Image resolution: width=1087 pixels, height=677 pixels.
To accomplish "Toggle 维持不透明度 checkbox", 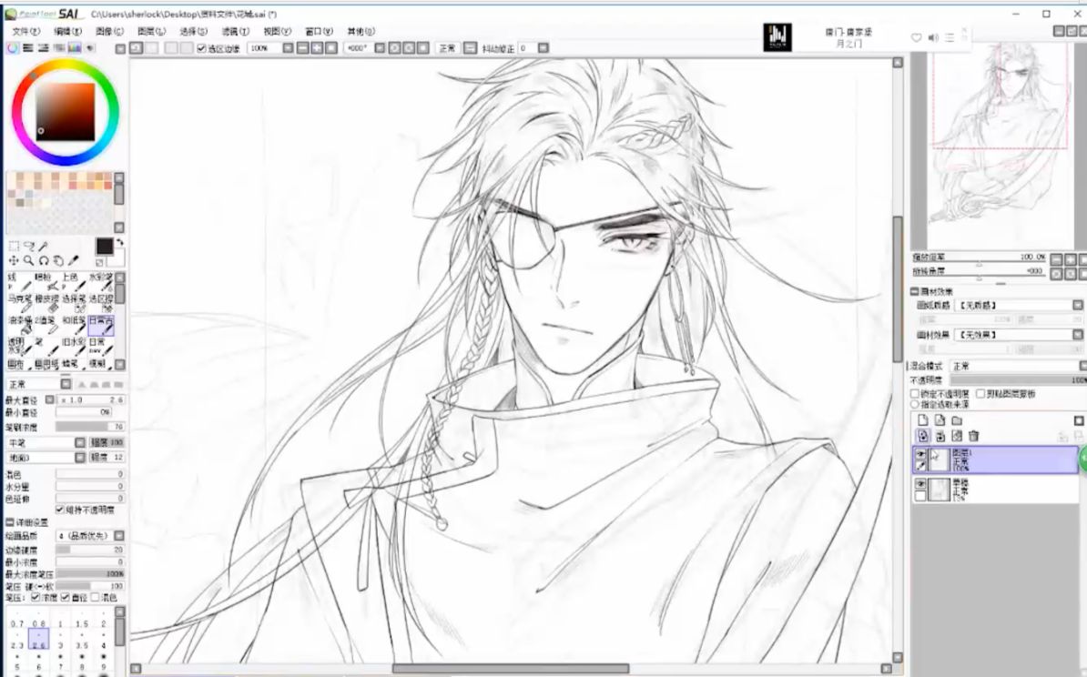I will click(x=59, y=510).
